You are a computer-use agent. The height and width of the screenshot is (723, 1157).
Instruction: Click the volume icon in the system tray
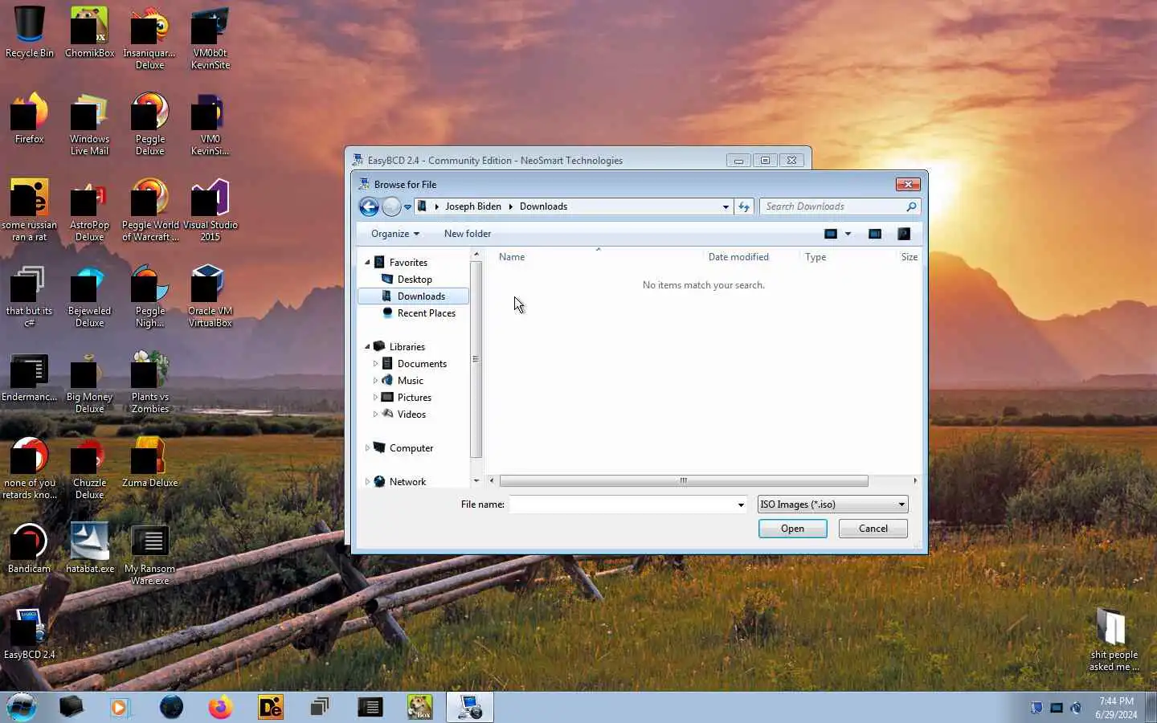click(1076, 708)
